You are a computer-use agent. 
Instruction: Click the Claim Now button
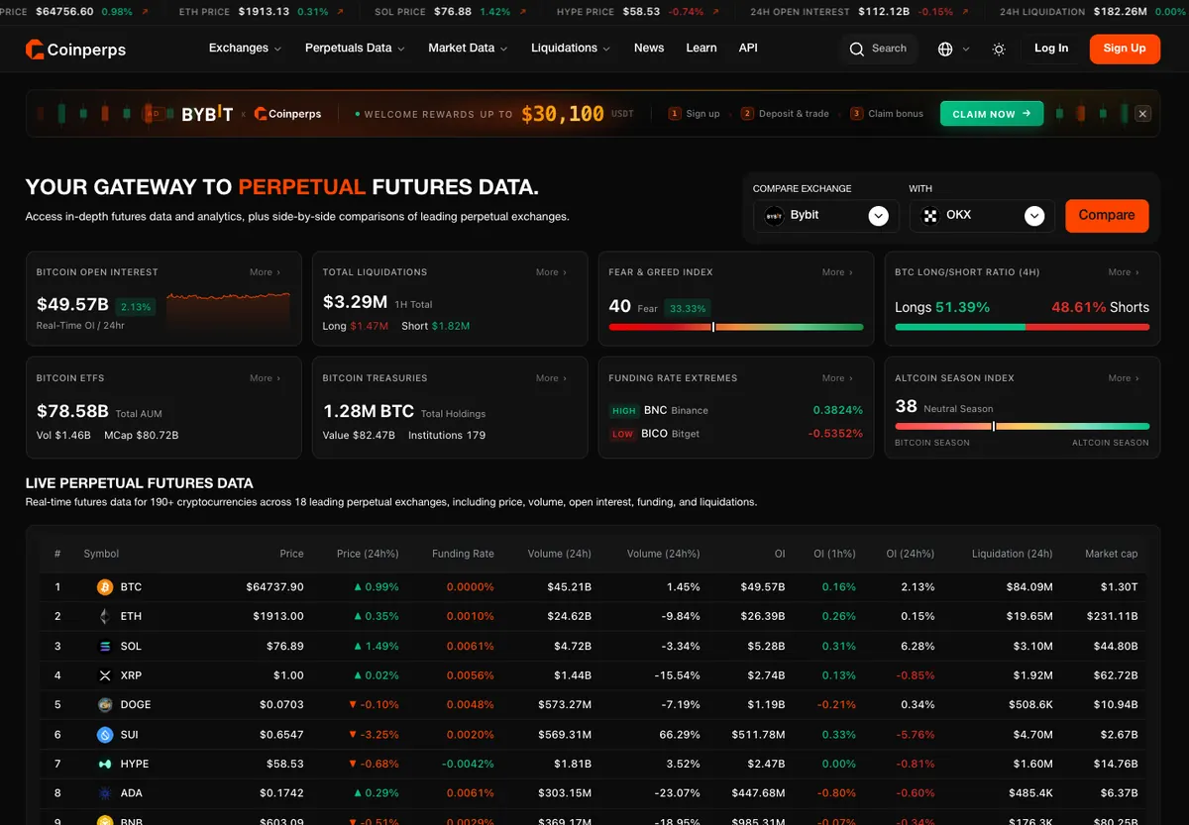click(992, 114)
